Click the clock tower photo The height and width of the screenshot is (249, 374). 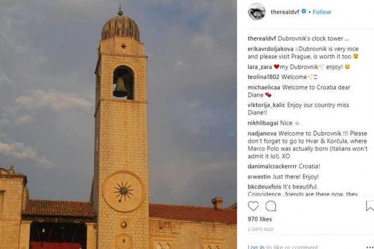118,125
